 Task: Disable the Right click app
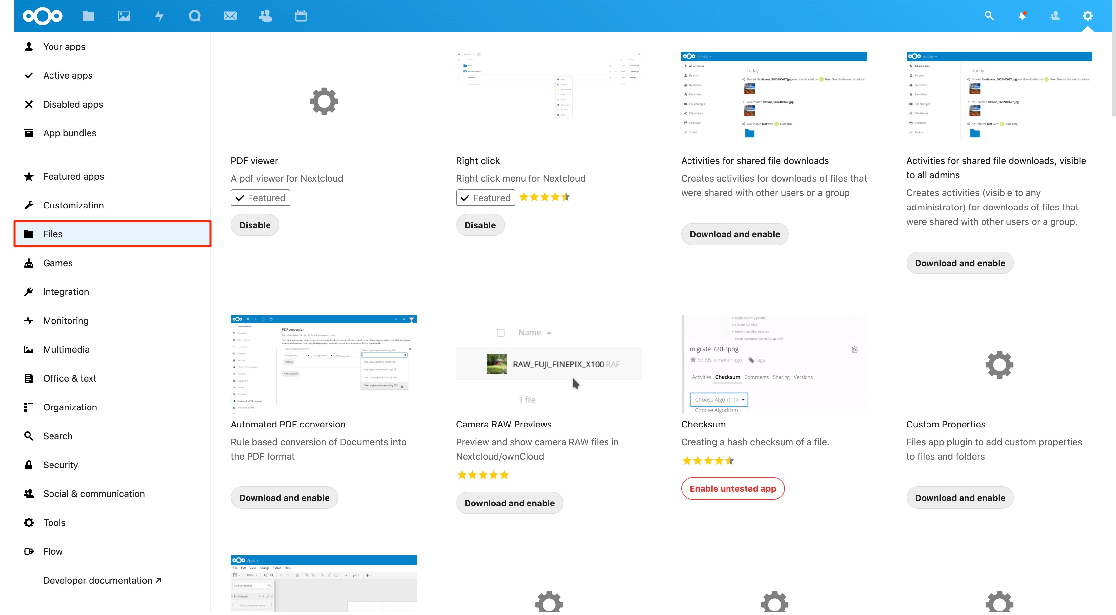[x=480, y=224]
